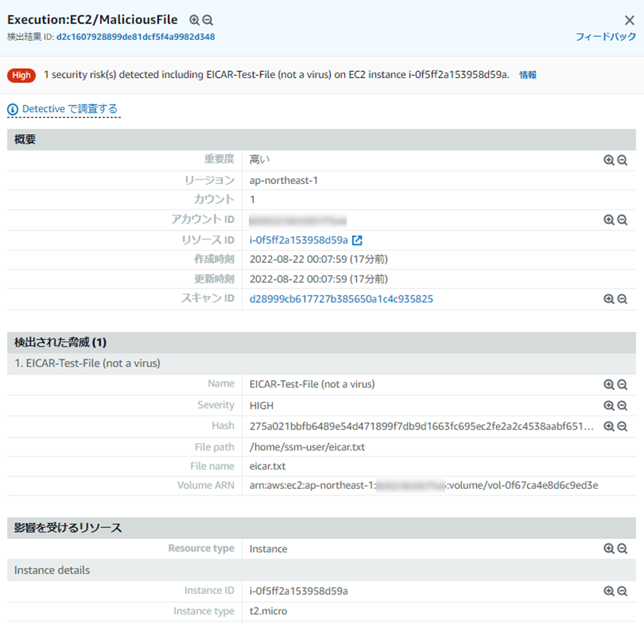The image size is (644, 624).
Task: Click zoom-in filter icon beside Execution:EC2/MaliciousFile title
Action: click(x=194, y=20)
